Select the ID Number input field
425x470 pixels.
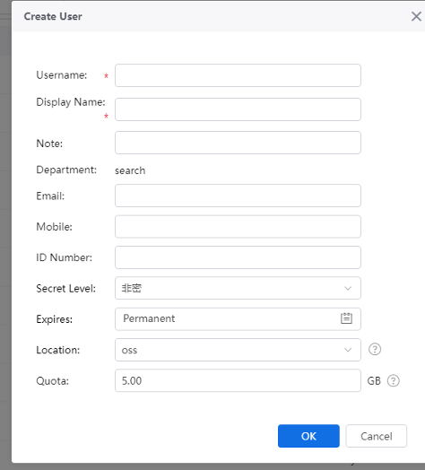click(x=238, y=257)
